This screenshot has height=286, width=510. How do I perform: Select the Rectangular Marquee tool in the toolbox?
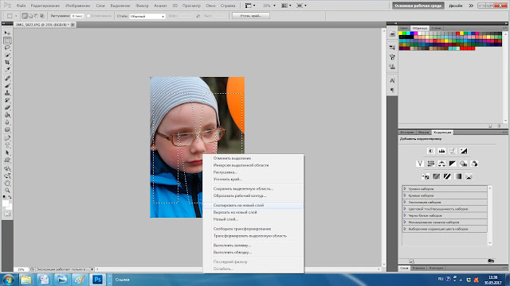point(7,41)
